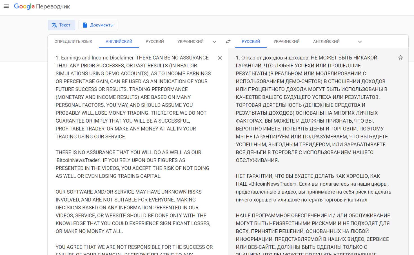Open the hamburger main menu
The image size is (414, 255).
(x=6, y=6)
